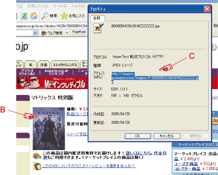Open Search with the magnifier 検索 button
Screen dimensions: 218x175
[x=49, y=16]
